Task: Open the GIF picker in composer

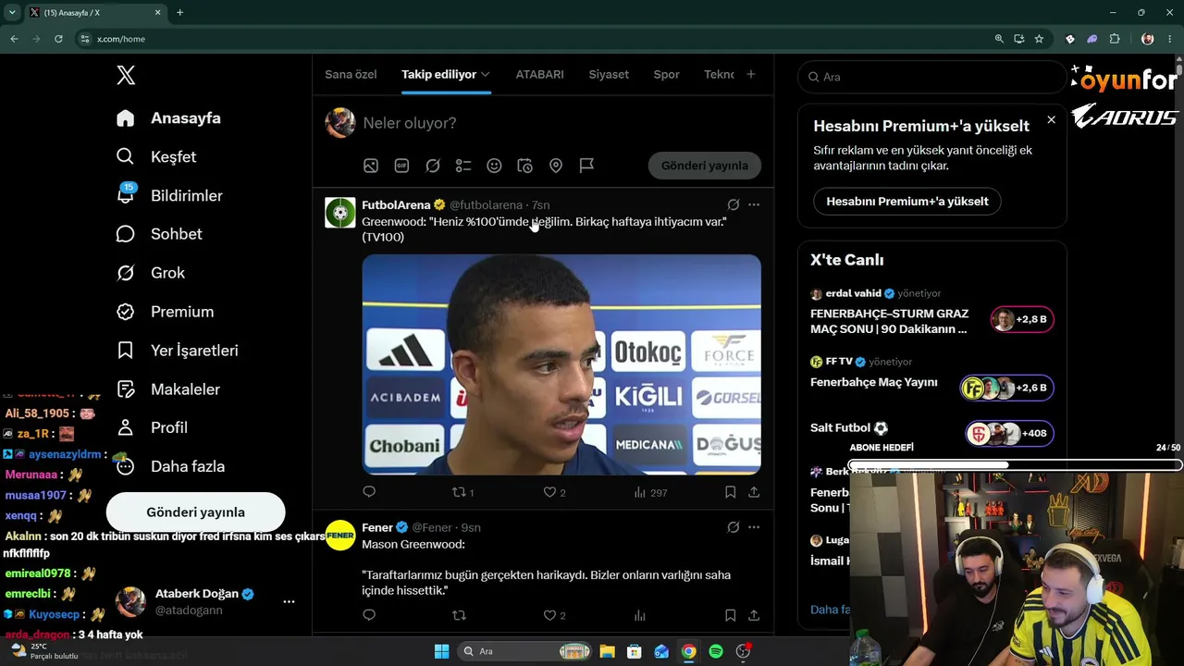Action: [x=401, y=166]
